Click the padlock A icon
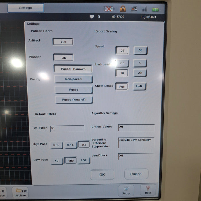This screenshot has width=201, height=201. tap(123, 9)
